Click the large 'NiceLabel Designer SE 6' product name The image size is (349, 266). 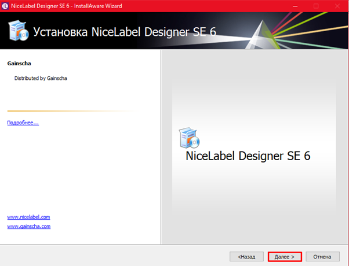coord(248,156)
